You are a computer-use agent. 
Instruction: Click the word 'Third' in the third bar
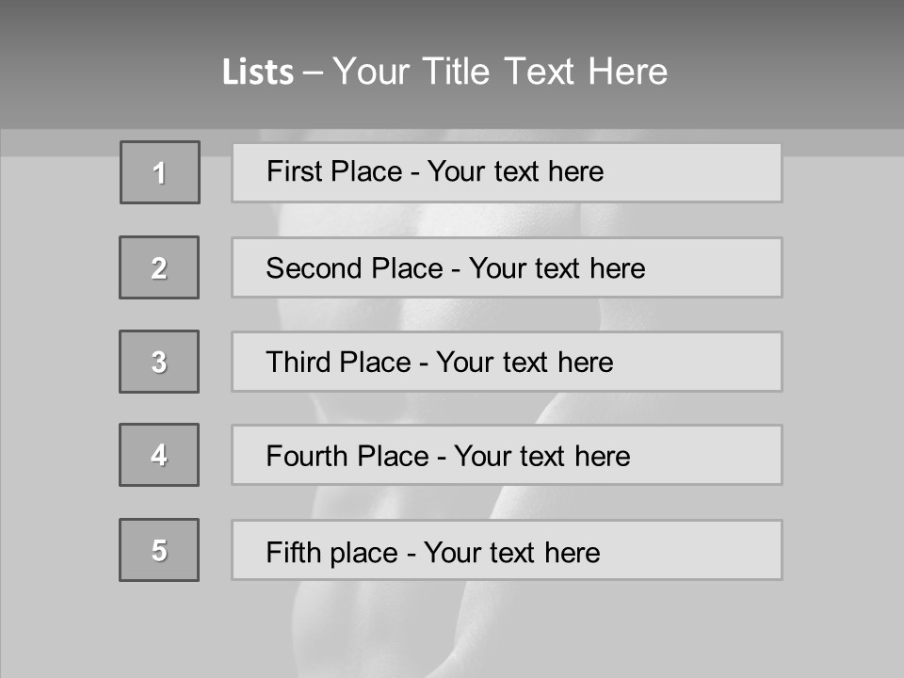pyautogui.click(x=298, y=362)
